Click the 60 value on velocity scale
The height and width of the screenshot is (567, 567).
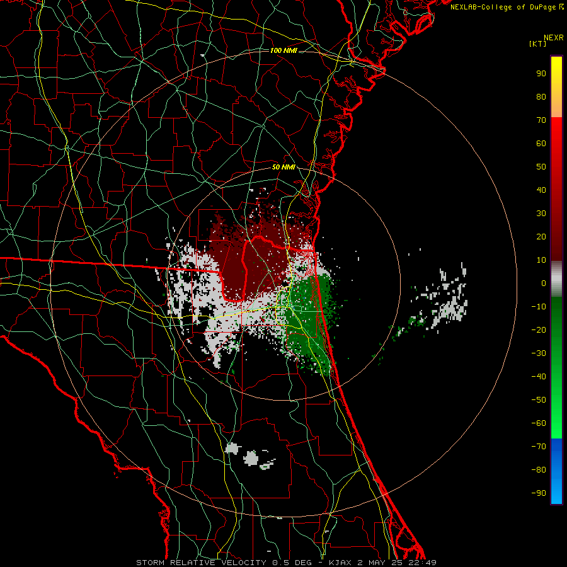coord(541,143)
